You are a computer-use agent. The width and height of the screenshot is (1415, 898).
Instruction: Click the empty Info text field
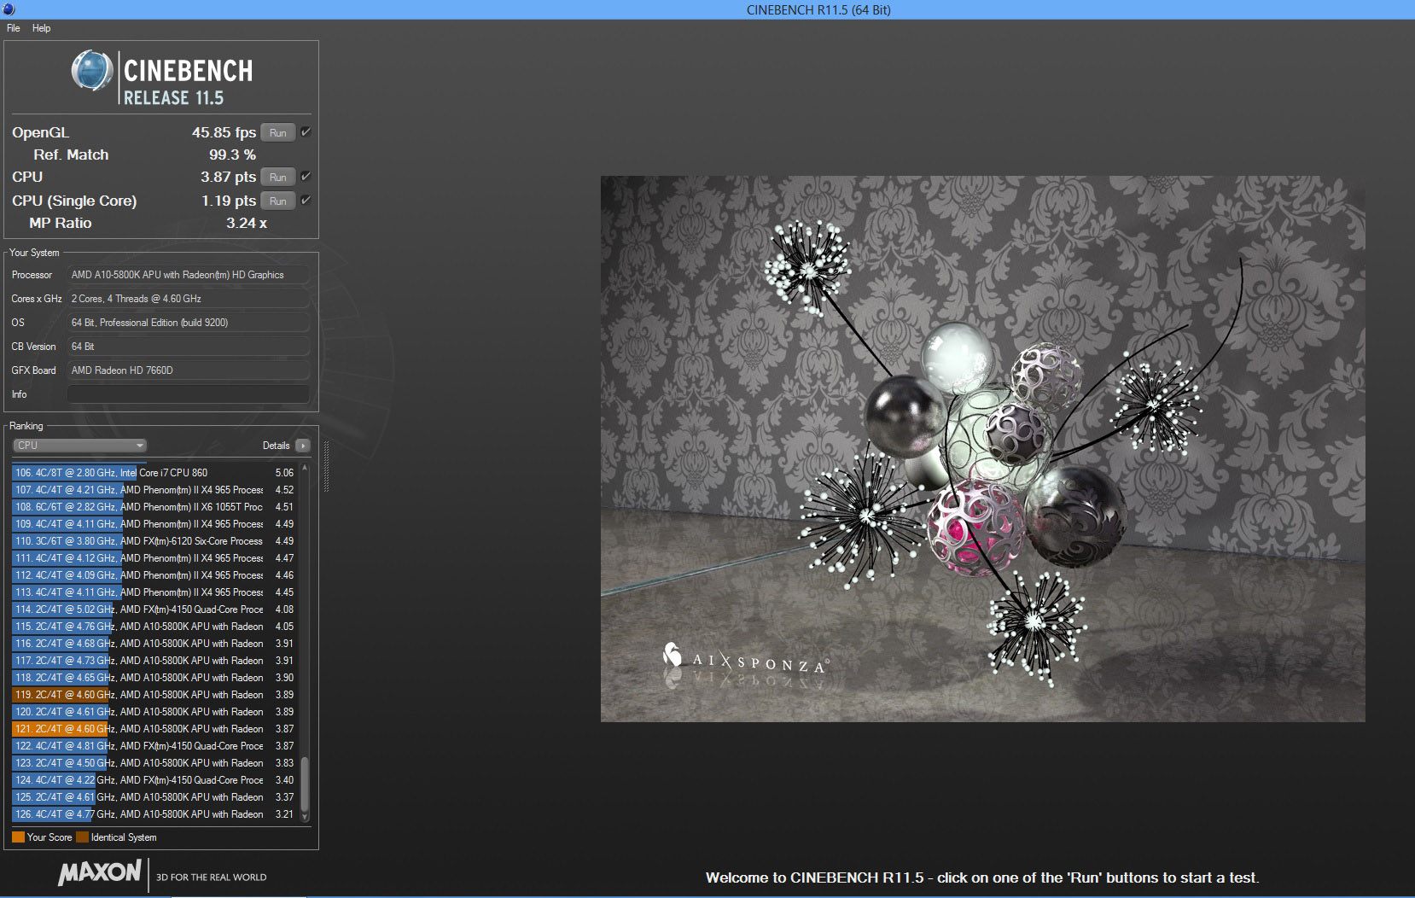pos(188,394)
